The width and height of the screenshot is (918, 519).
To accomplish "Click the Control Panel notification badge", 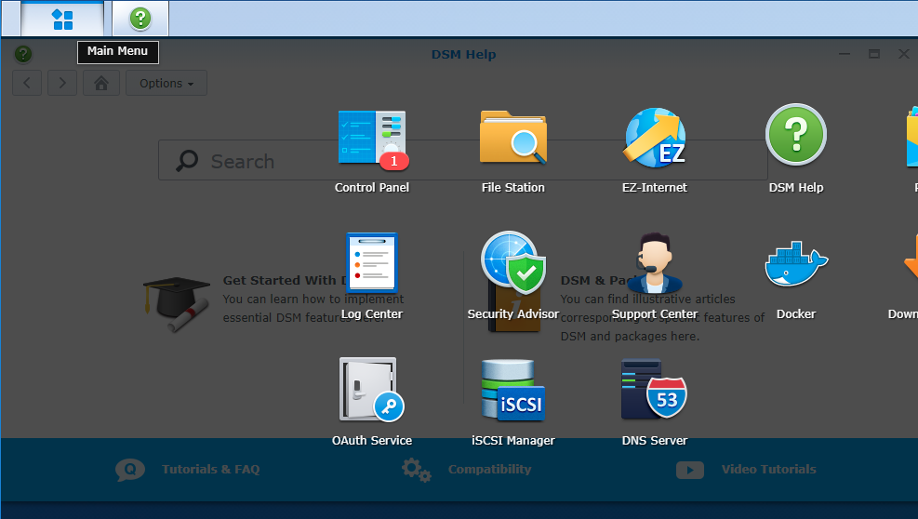I will pos(394,161).
